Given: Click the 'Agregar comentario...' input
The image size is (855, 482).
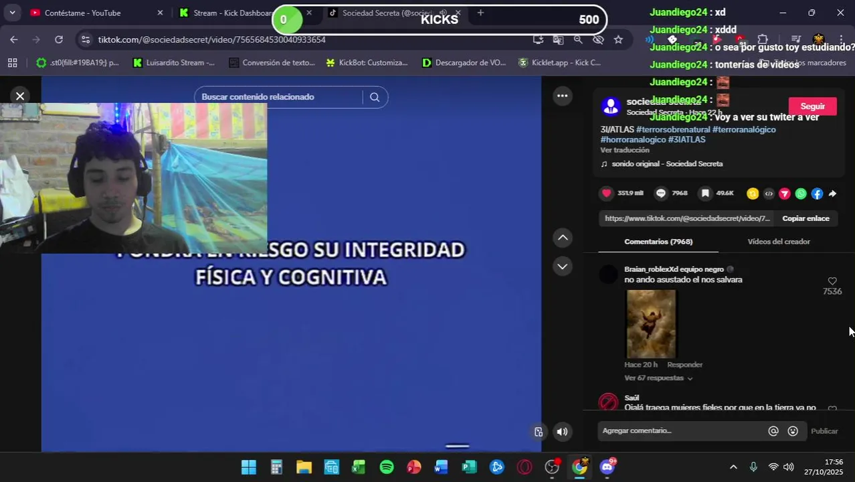Looking at the screenshot, I should pos(681,431).
